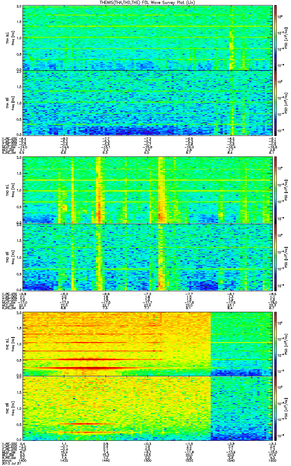This screenshot has width=291, height=466.
Task: Click the THD B-parallel spectrogram panel
Action: coord(147,257)
